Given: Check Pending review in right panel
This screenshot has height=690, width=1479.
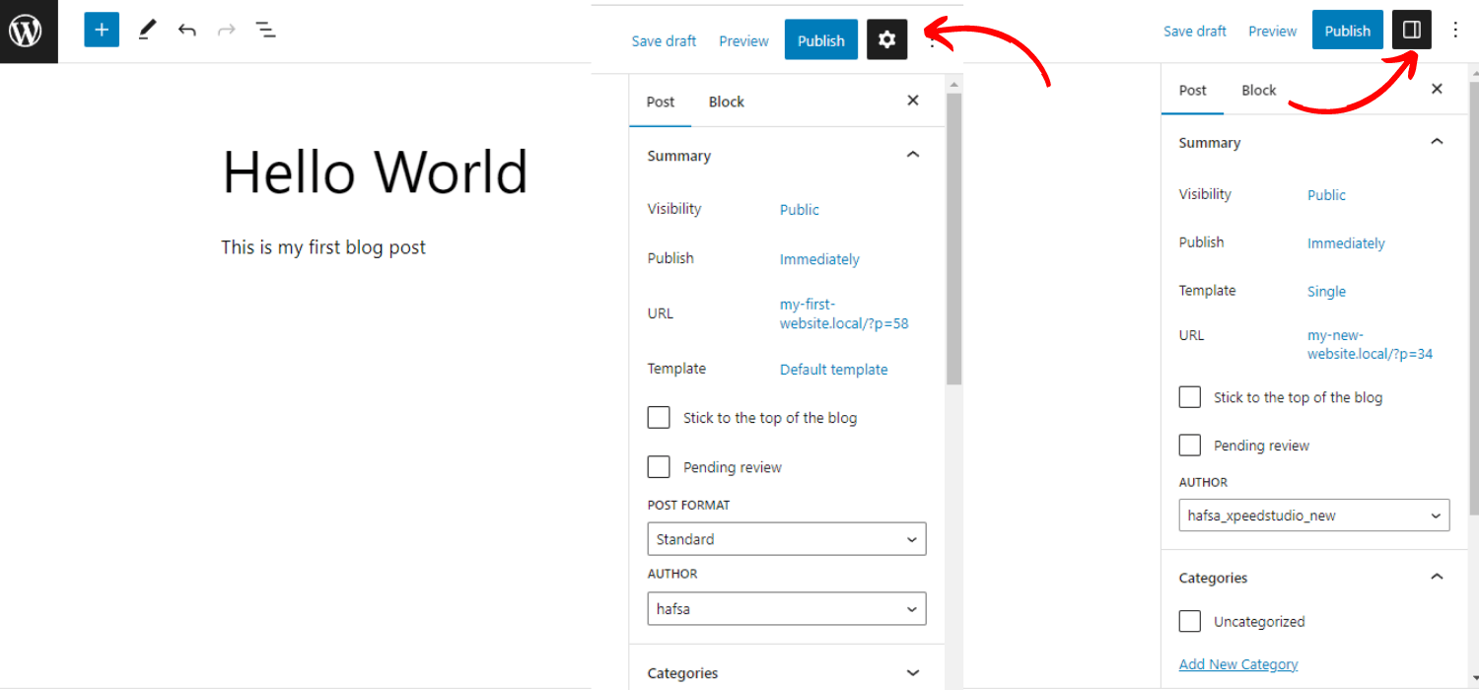Looking at the screenshot, I should [1190, 445].
